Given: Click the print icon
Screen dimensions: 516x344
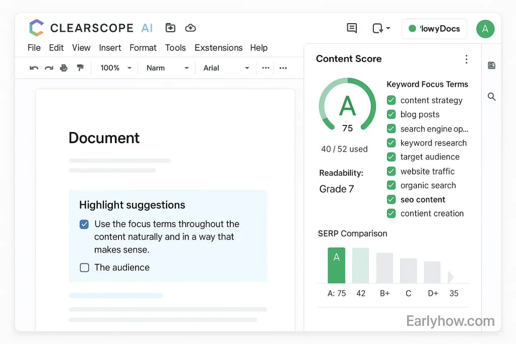Looking at the screenshot, I should pos(64,68).
